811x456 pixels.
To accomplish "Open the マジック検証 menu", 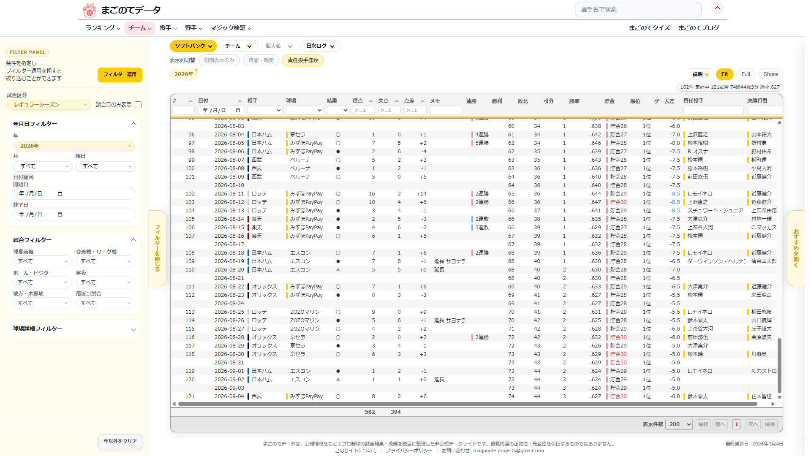I will [x=231, y=28].
